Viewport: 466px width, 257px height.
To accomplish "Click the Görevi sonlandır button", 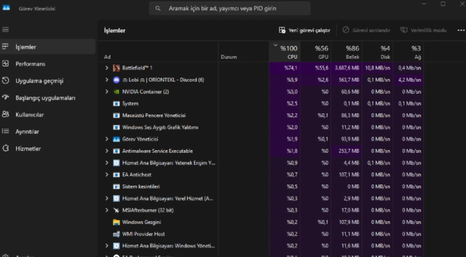I will click(x=367, y=31).
